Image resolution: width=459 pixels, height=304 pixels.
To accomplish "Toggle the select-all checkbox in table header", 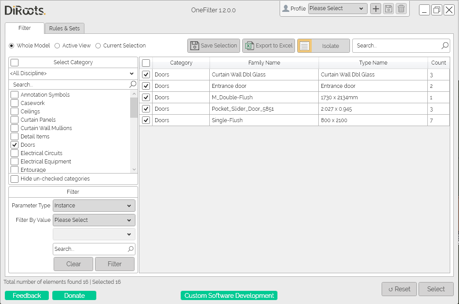I will click(x=146, y=63).
